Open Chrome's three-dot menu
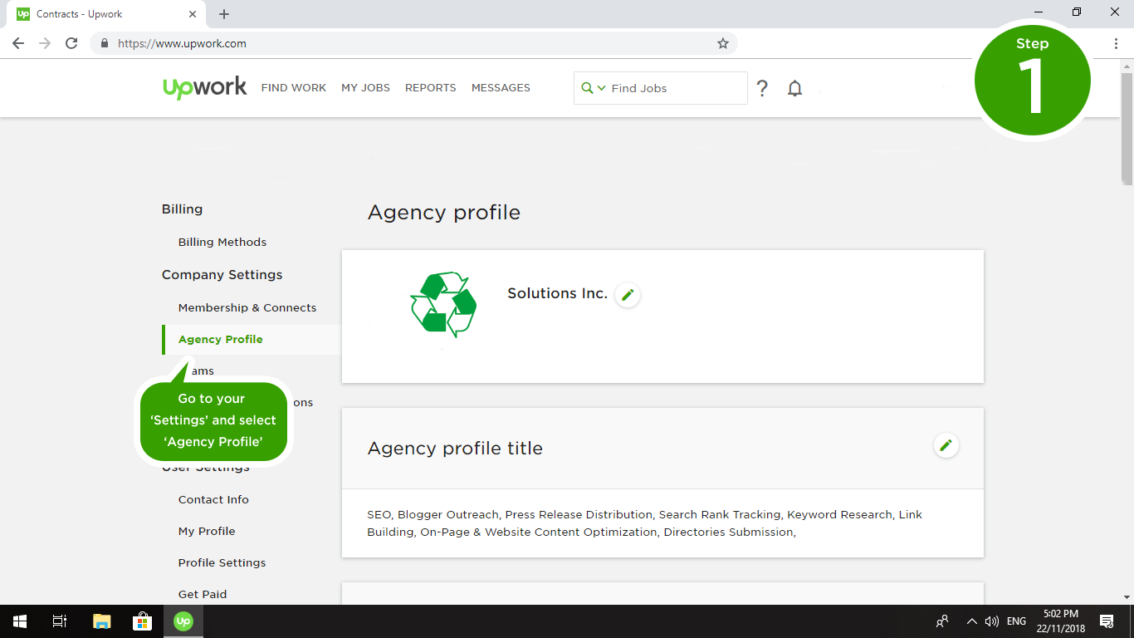Viewport: 1134px width, 638px height. 1116,43
